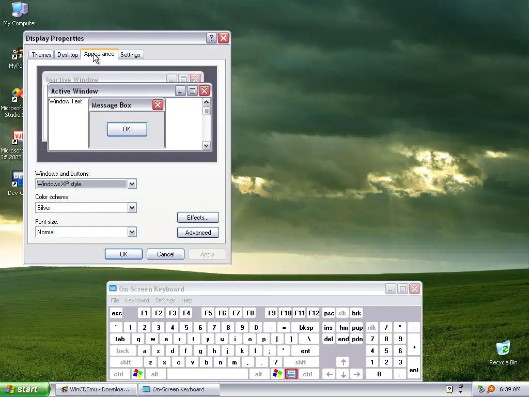
Task: Open My Computer desktop icon
Action: point(20,13)
